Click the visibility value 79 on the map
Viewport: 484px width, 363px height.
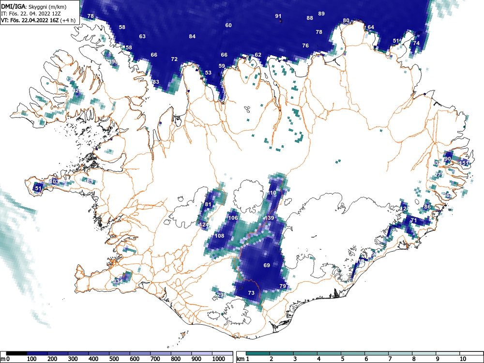(x=283, y=286)
